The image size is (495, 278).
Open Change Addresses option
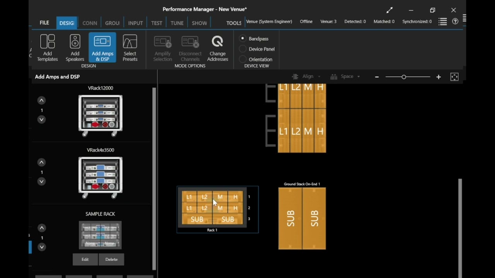[x=218, y=48]
